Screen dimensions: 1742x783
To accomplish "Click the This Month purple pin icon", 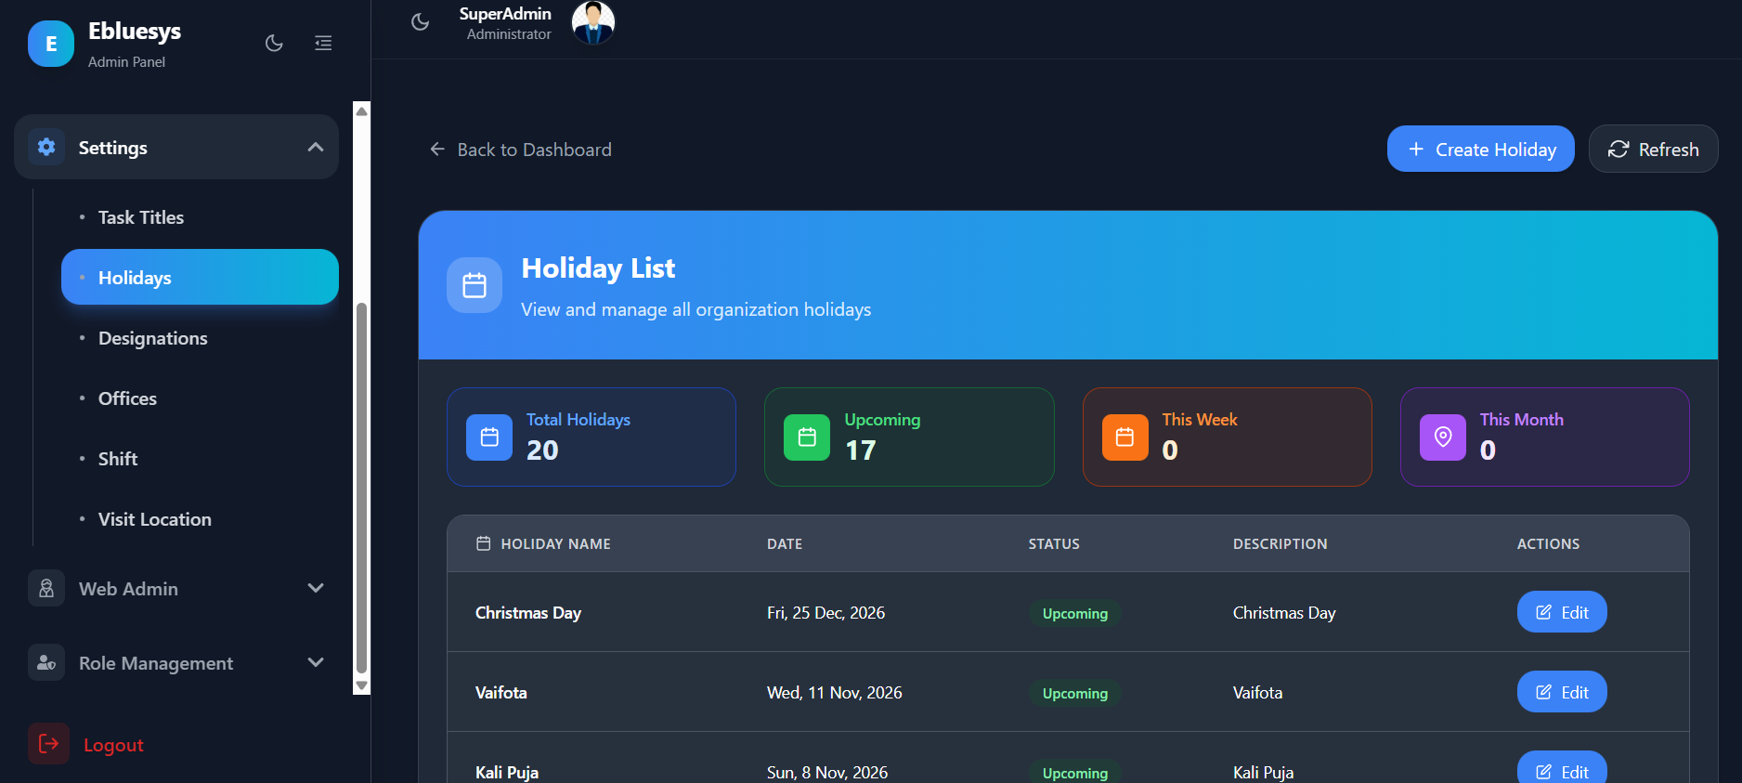I will 1442,437.
